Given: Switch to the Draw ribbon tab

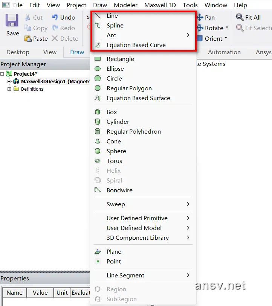Looking at the screenshot, I should [77, 52].
